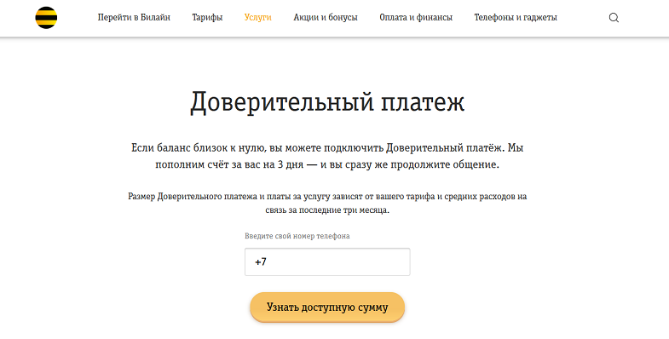This screenshot has height=339, width=669.
Task: Click the paragraph starting Размер Доверительного платежа
Action: [x=327, y=203]
